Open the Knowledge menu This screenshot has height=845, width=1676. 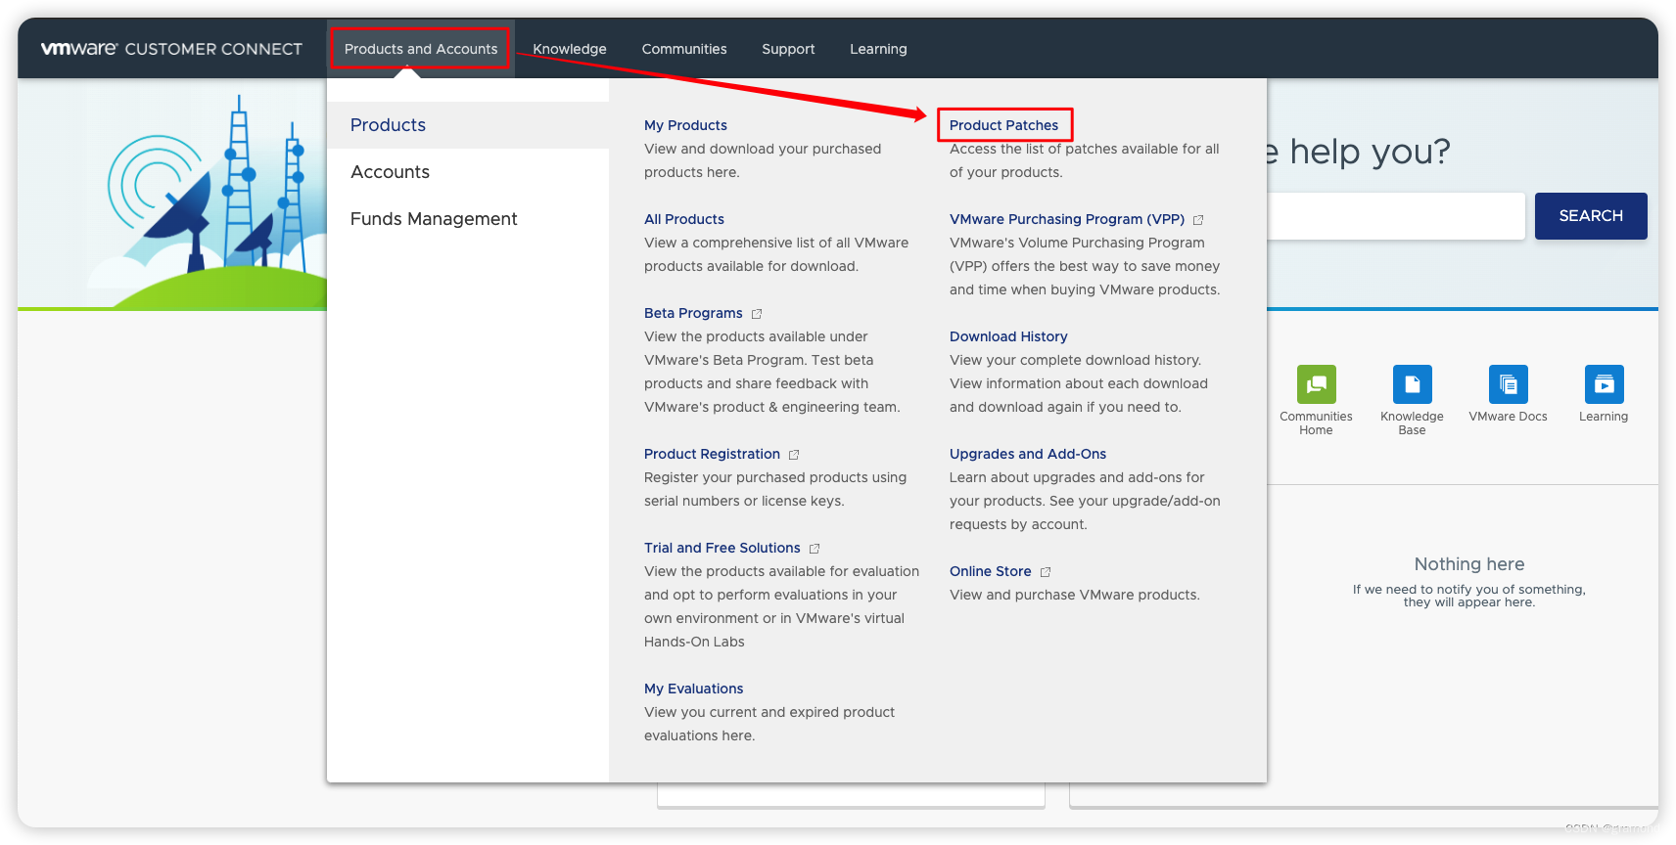point(570,49)
